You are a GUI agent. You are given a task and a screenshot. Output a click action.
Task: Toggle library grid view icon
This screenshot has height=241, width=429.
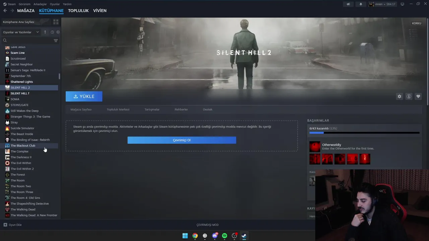pos(56,22)
